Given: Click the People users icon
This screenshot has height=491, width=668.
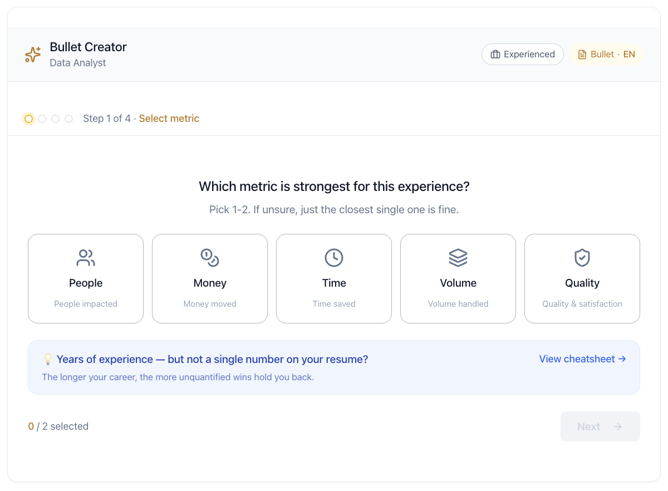Looking at the screenshot, I should [x=86, y=258].
